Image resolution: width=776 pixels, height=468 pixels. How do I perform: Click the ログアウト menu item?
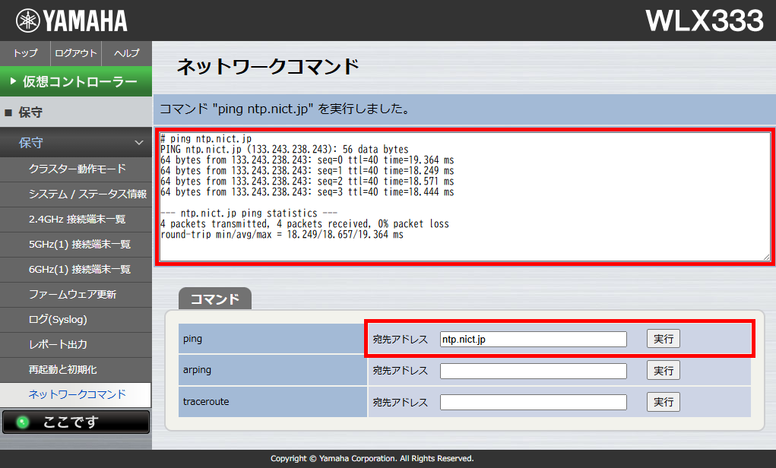pos(76,53)
